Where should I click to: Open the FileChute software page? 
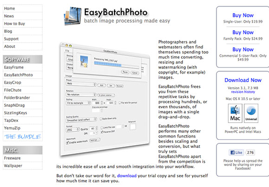tap(22, 90)
